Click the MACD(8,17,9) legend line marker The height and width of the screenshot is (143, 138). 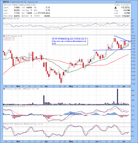point(4,106)
